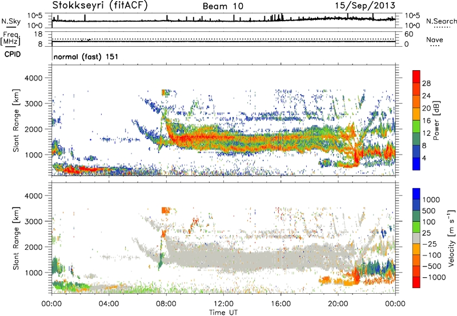Click the CPID label
The height and width of the screenshot is (316, 457).
pyautogui.click(x=13, y=54)
